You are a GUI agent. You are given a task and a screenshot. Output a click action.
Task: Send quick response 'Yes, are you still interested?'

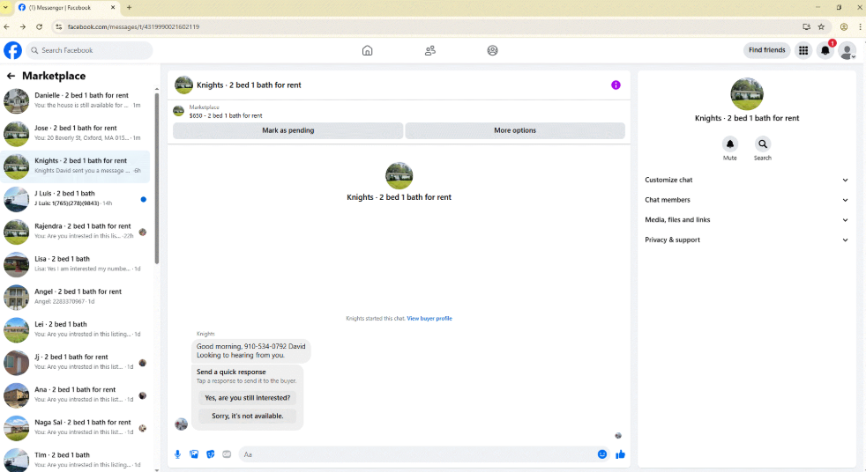click(x=248, y=397)
